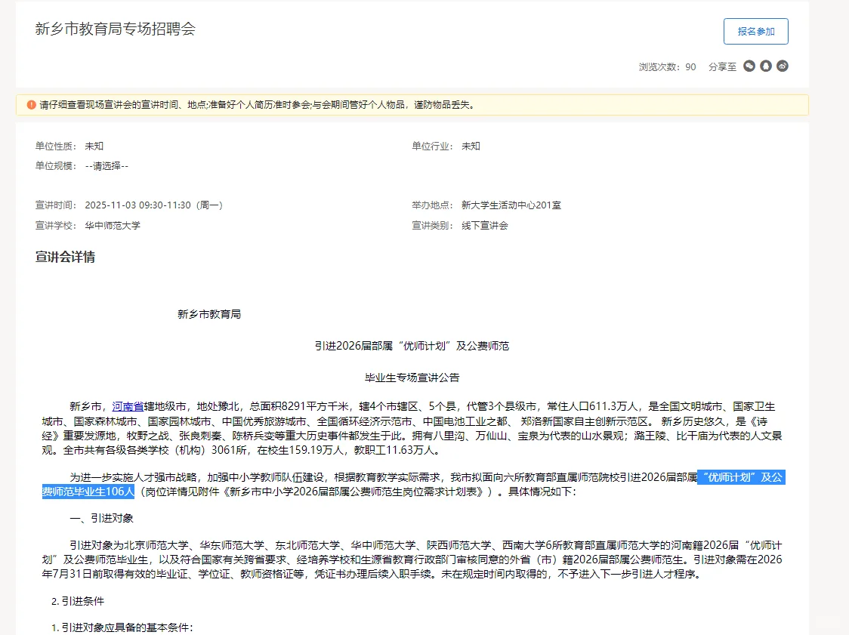Click the school name 华中师范大学
The image size is (849, 635).
coord(113,226)
